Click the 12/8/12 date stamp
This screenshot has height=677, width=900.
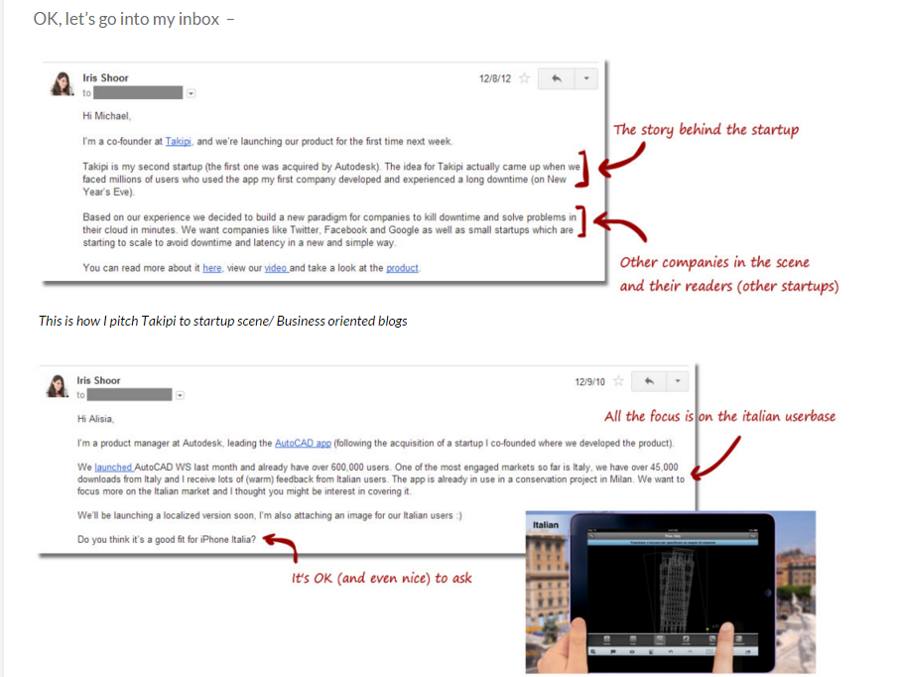(495, 78)
